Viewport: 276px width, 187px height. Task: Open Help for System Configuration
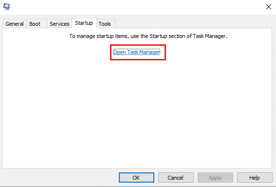pos(255,178)
